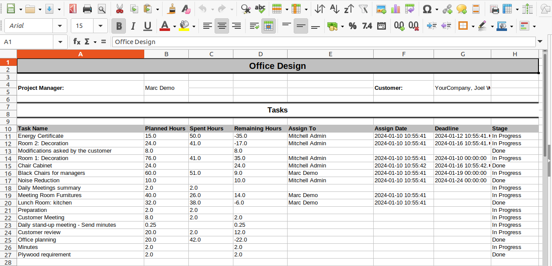Delete a decimal place

pyautogui.click(x=413, y=26)
